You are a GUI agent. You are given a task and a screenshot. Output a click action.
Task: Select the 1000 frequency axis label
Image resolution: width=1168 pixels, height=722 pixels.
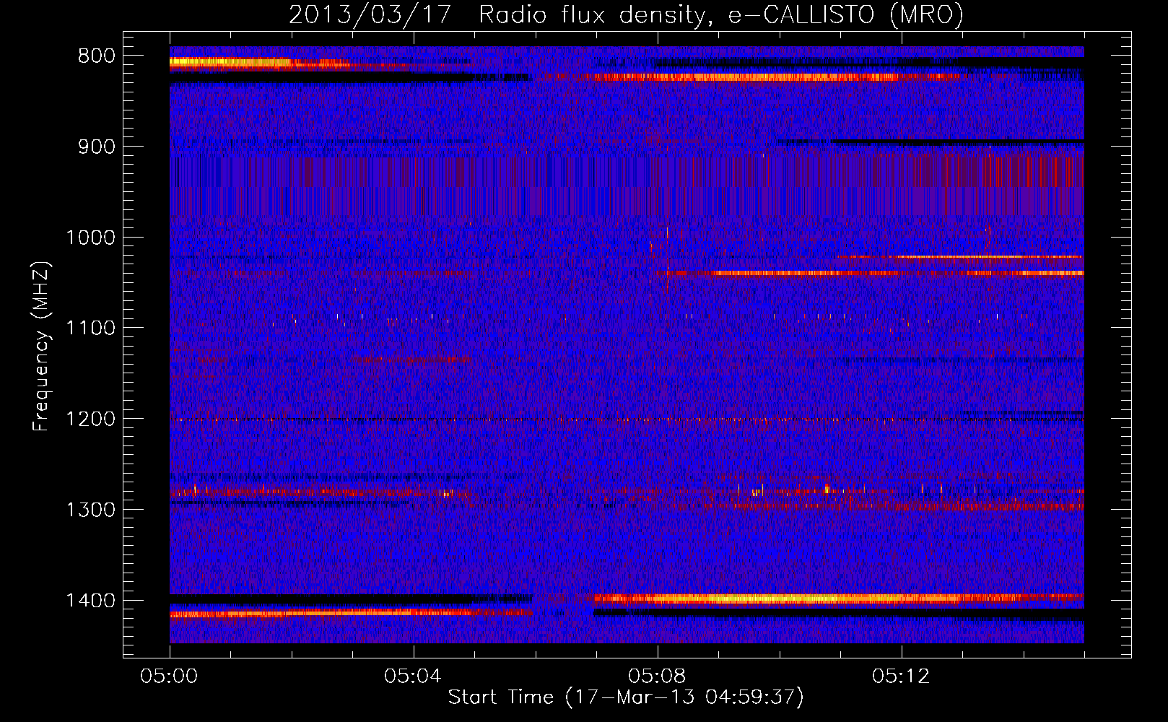90,238
